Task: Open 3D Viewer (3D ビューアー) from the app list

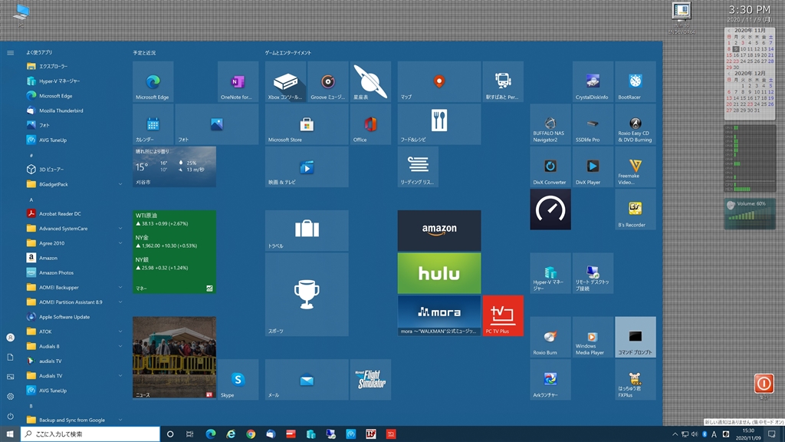Action: [x=74, y=170]
